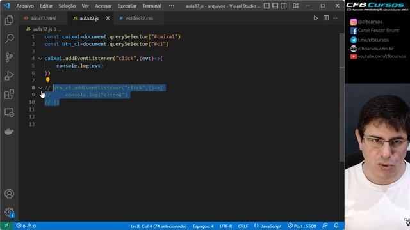Open the Explorer view in activity bar
The width and height of the screenshot is (410, 230).
9,20
